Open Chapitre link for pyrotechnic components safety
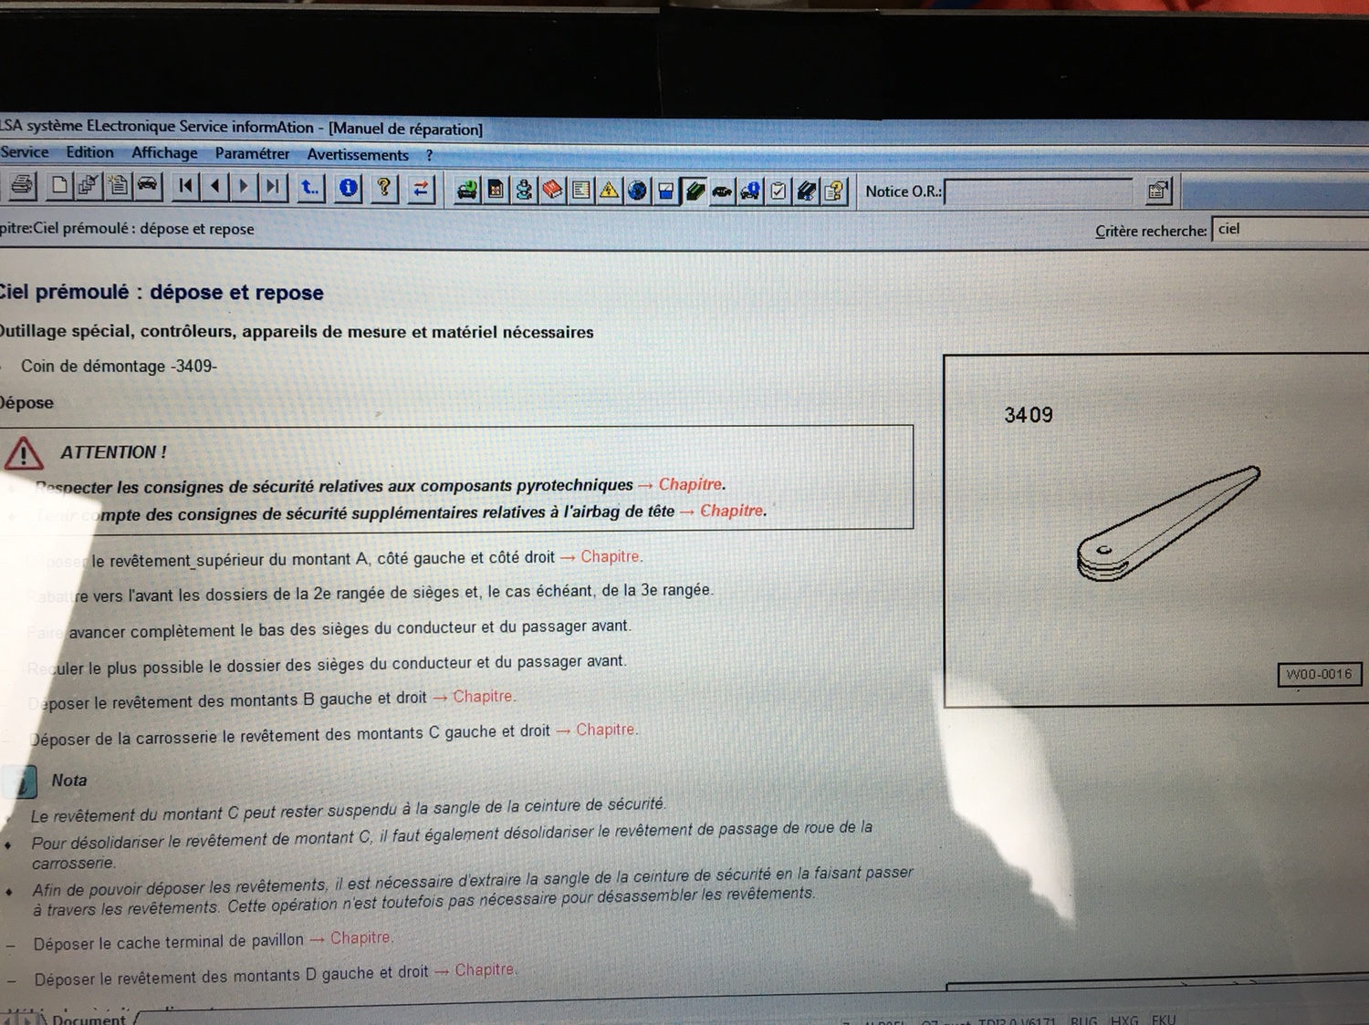The image size is (1369, 1025). pyautogui.click(x=690, y=484)
